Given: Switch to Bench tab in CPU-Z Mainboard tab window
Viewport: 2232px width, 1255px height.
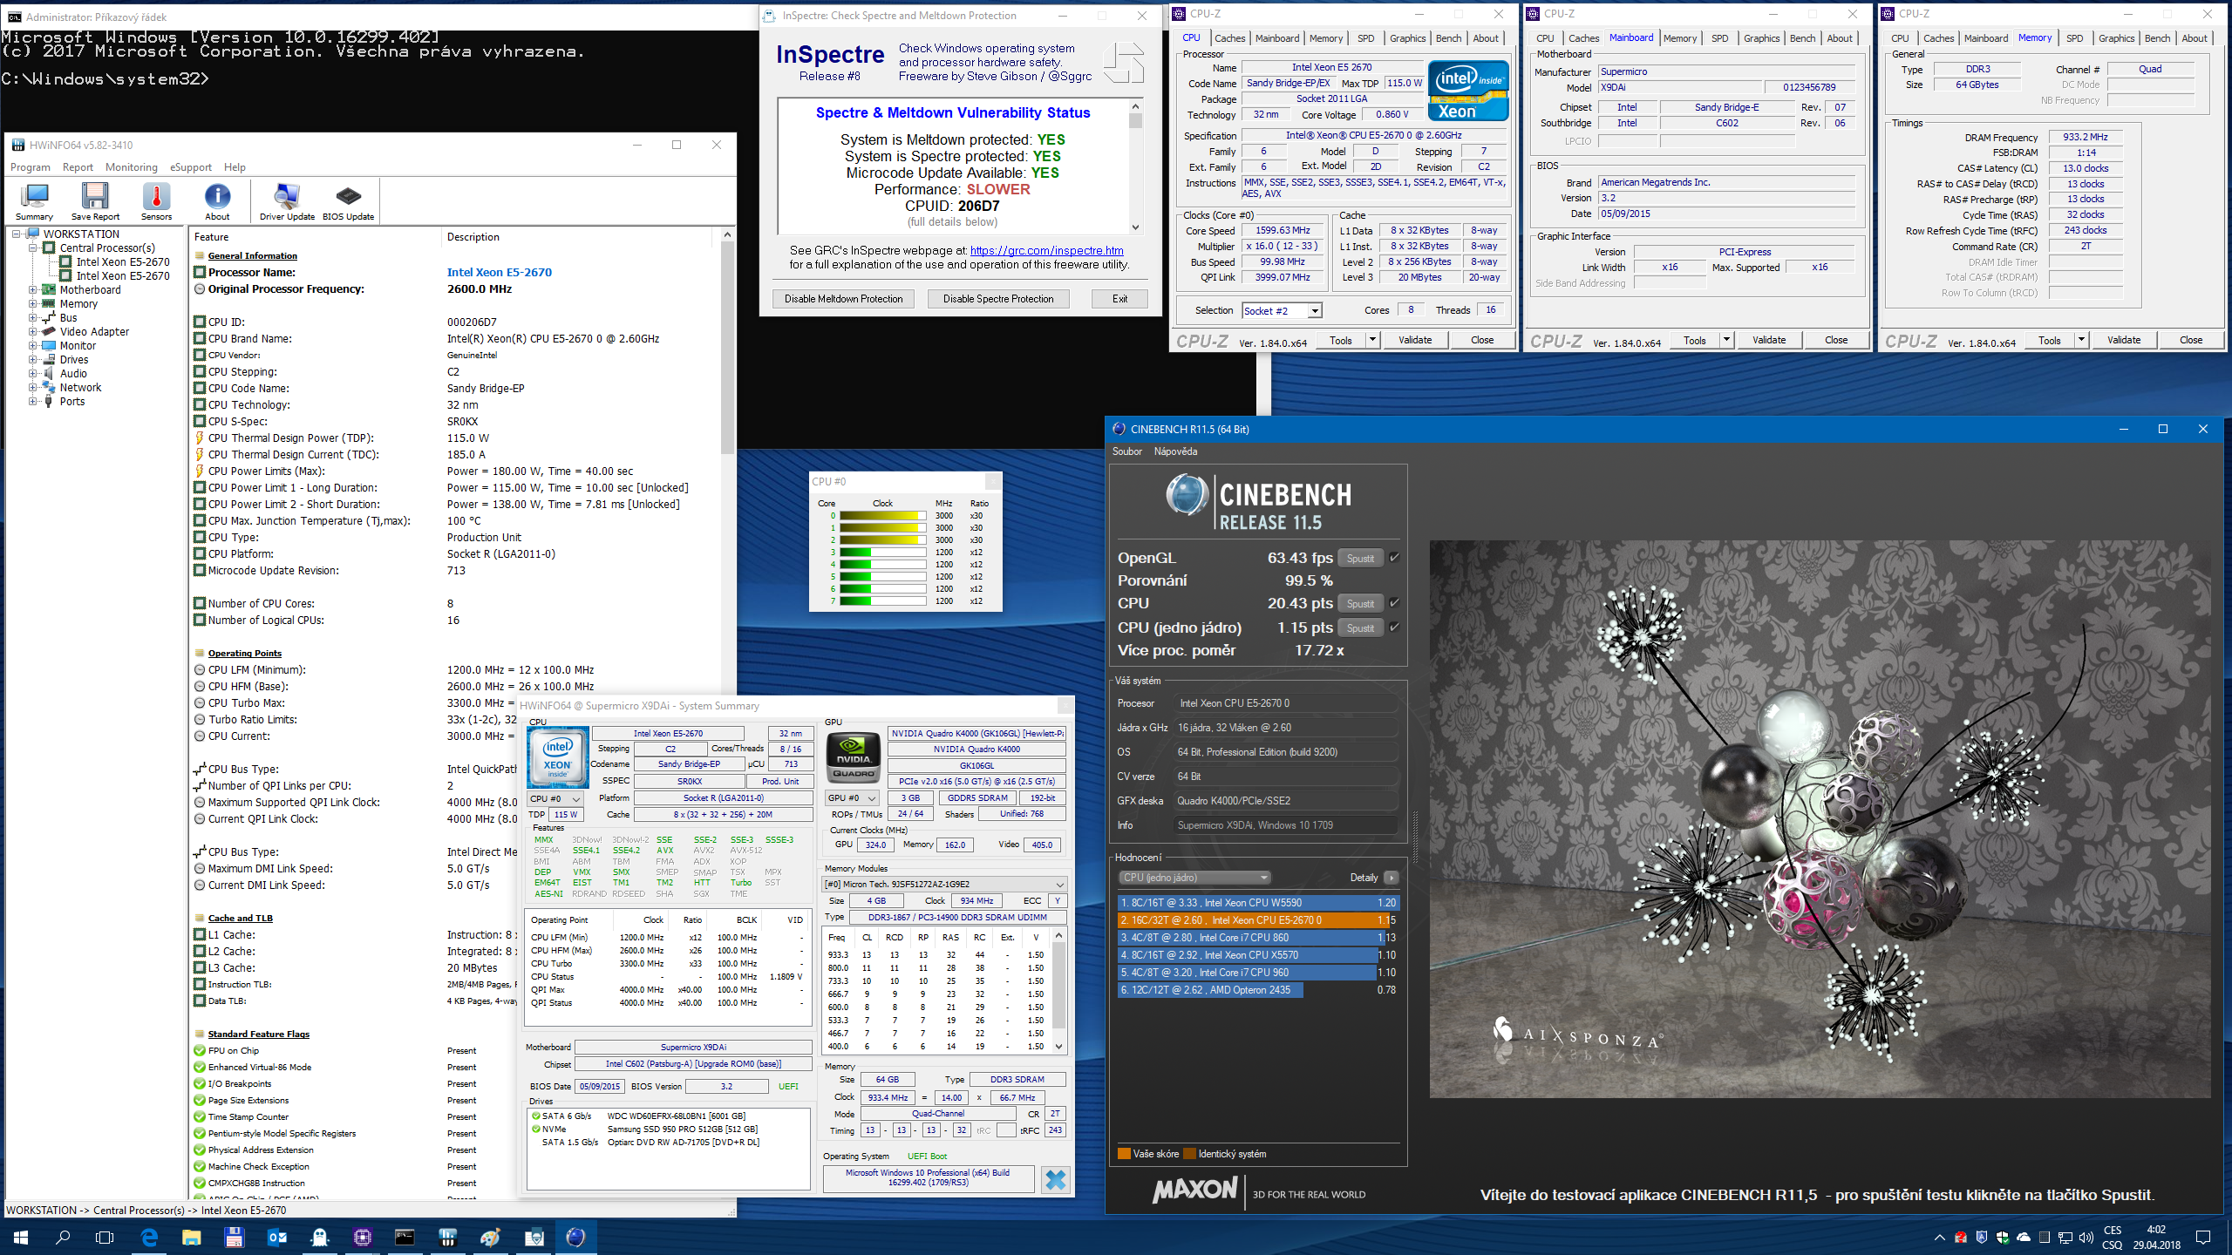Looking at the screenshot, I should tap(1802, 38).
